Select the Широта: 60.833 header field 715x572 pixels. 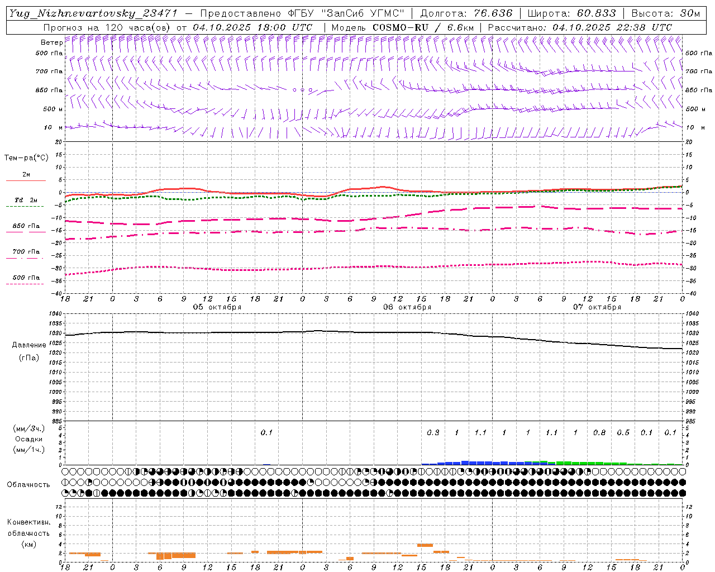coord(571,13)
